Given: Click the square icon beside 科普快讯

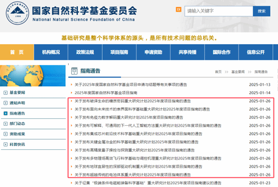Looking at the screenshot, I should point(6,144).
